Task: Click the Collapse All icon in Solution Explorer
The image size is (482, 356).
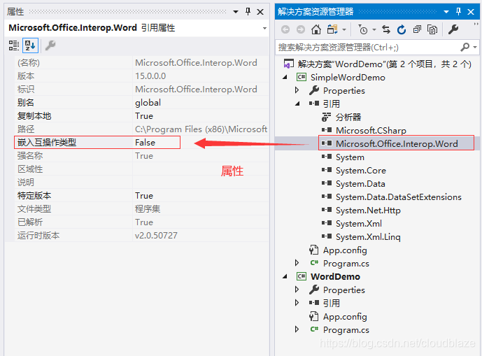Action: (x=417, y=29)
